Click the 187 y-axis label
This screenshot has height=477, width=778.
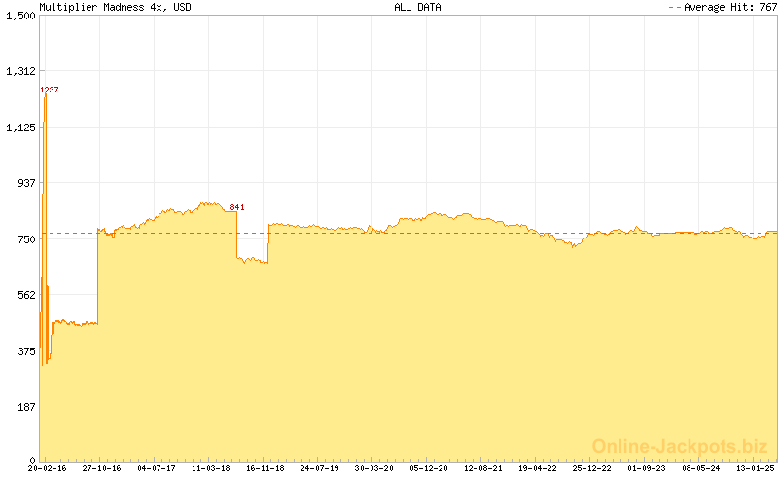pos(24,406)
